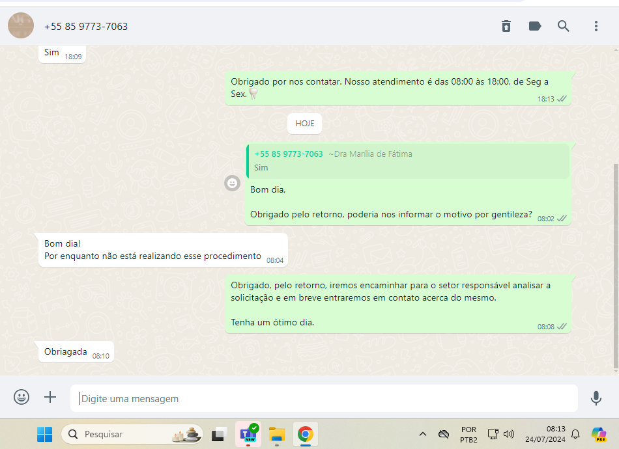Screen dimensions: 619x449
Task: Click the chat scrollbar
Action: click(x=616, y=260)
